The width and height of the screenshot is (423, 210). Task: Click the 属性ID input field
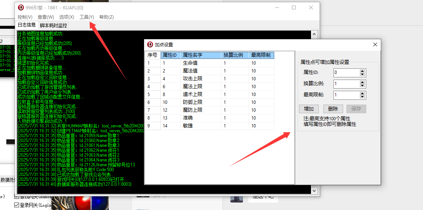pyautogui.click(x=346, y=72)
